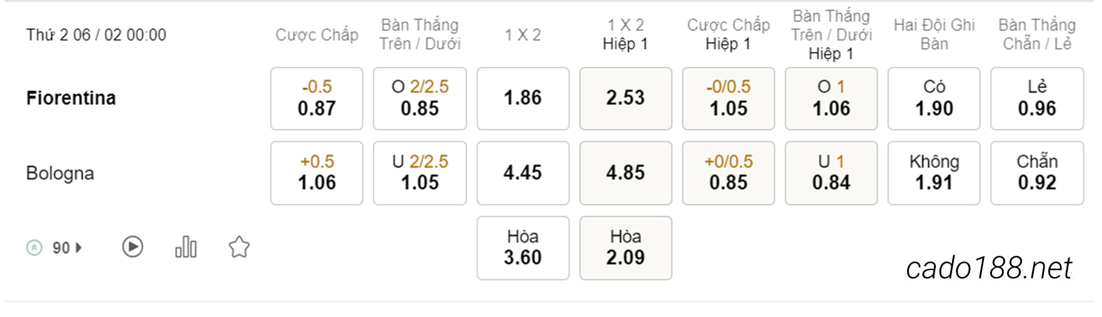This screenshot has width=1102, height=317.
Task: Select both teams score Có 1.90
Action: pos(934,99)
